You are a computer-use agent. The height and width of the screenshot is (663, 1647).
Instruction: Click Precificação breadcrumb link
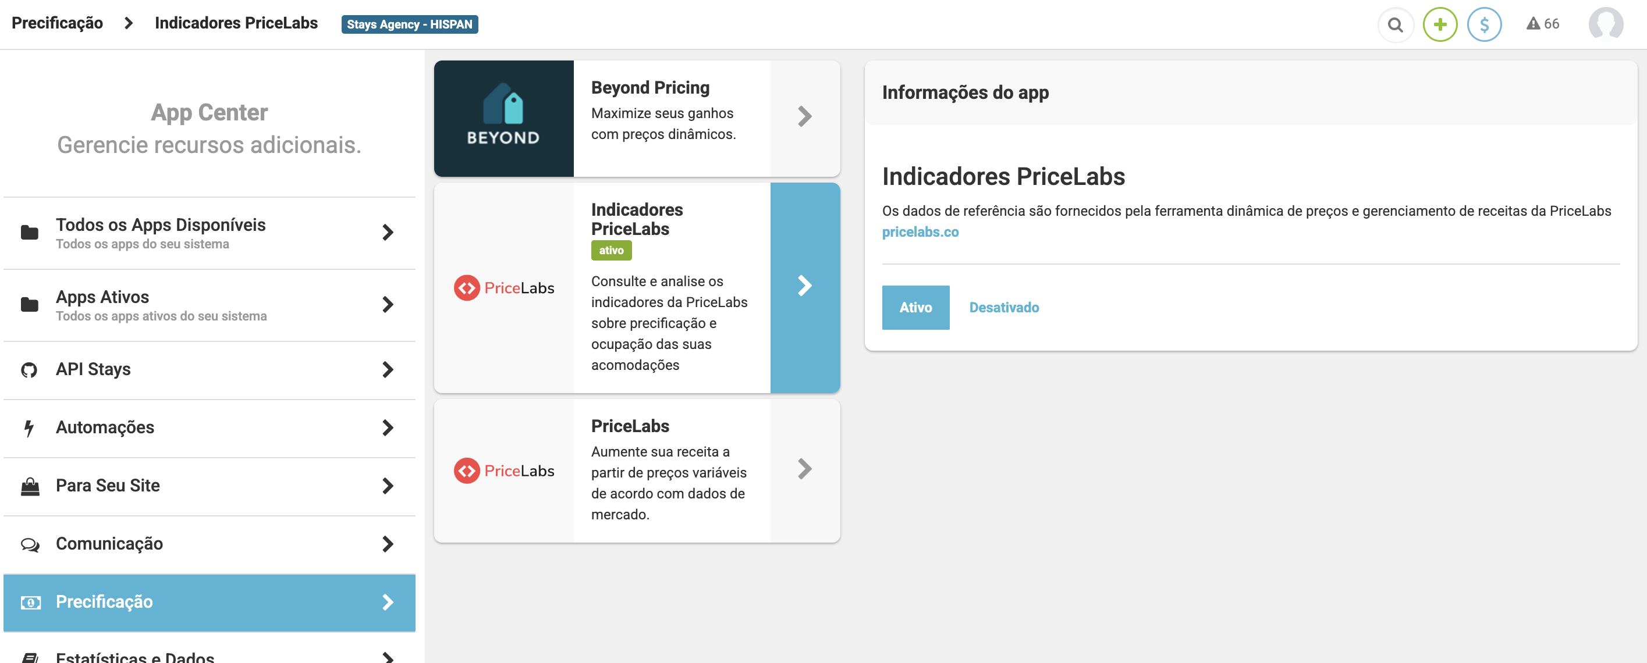57,23
